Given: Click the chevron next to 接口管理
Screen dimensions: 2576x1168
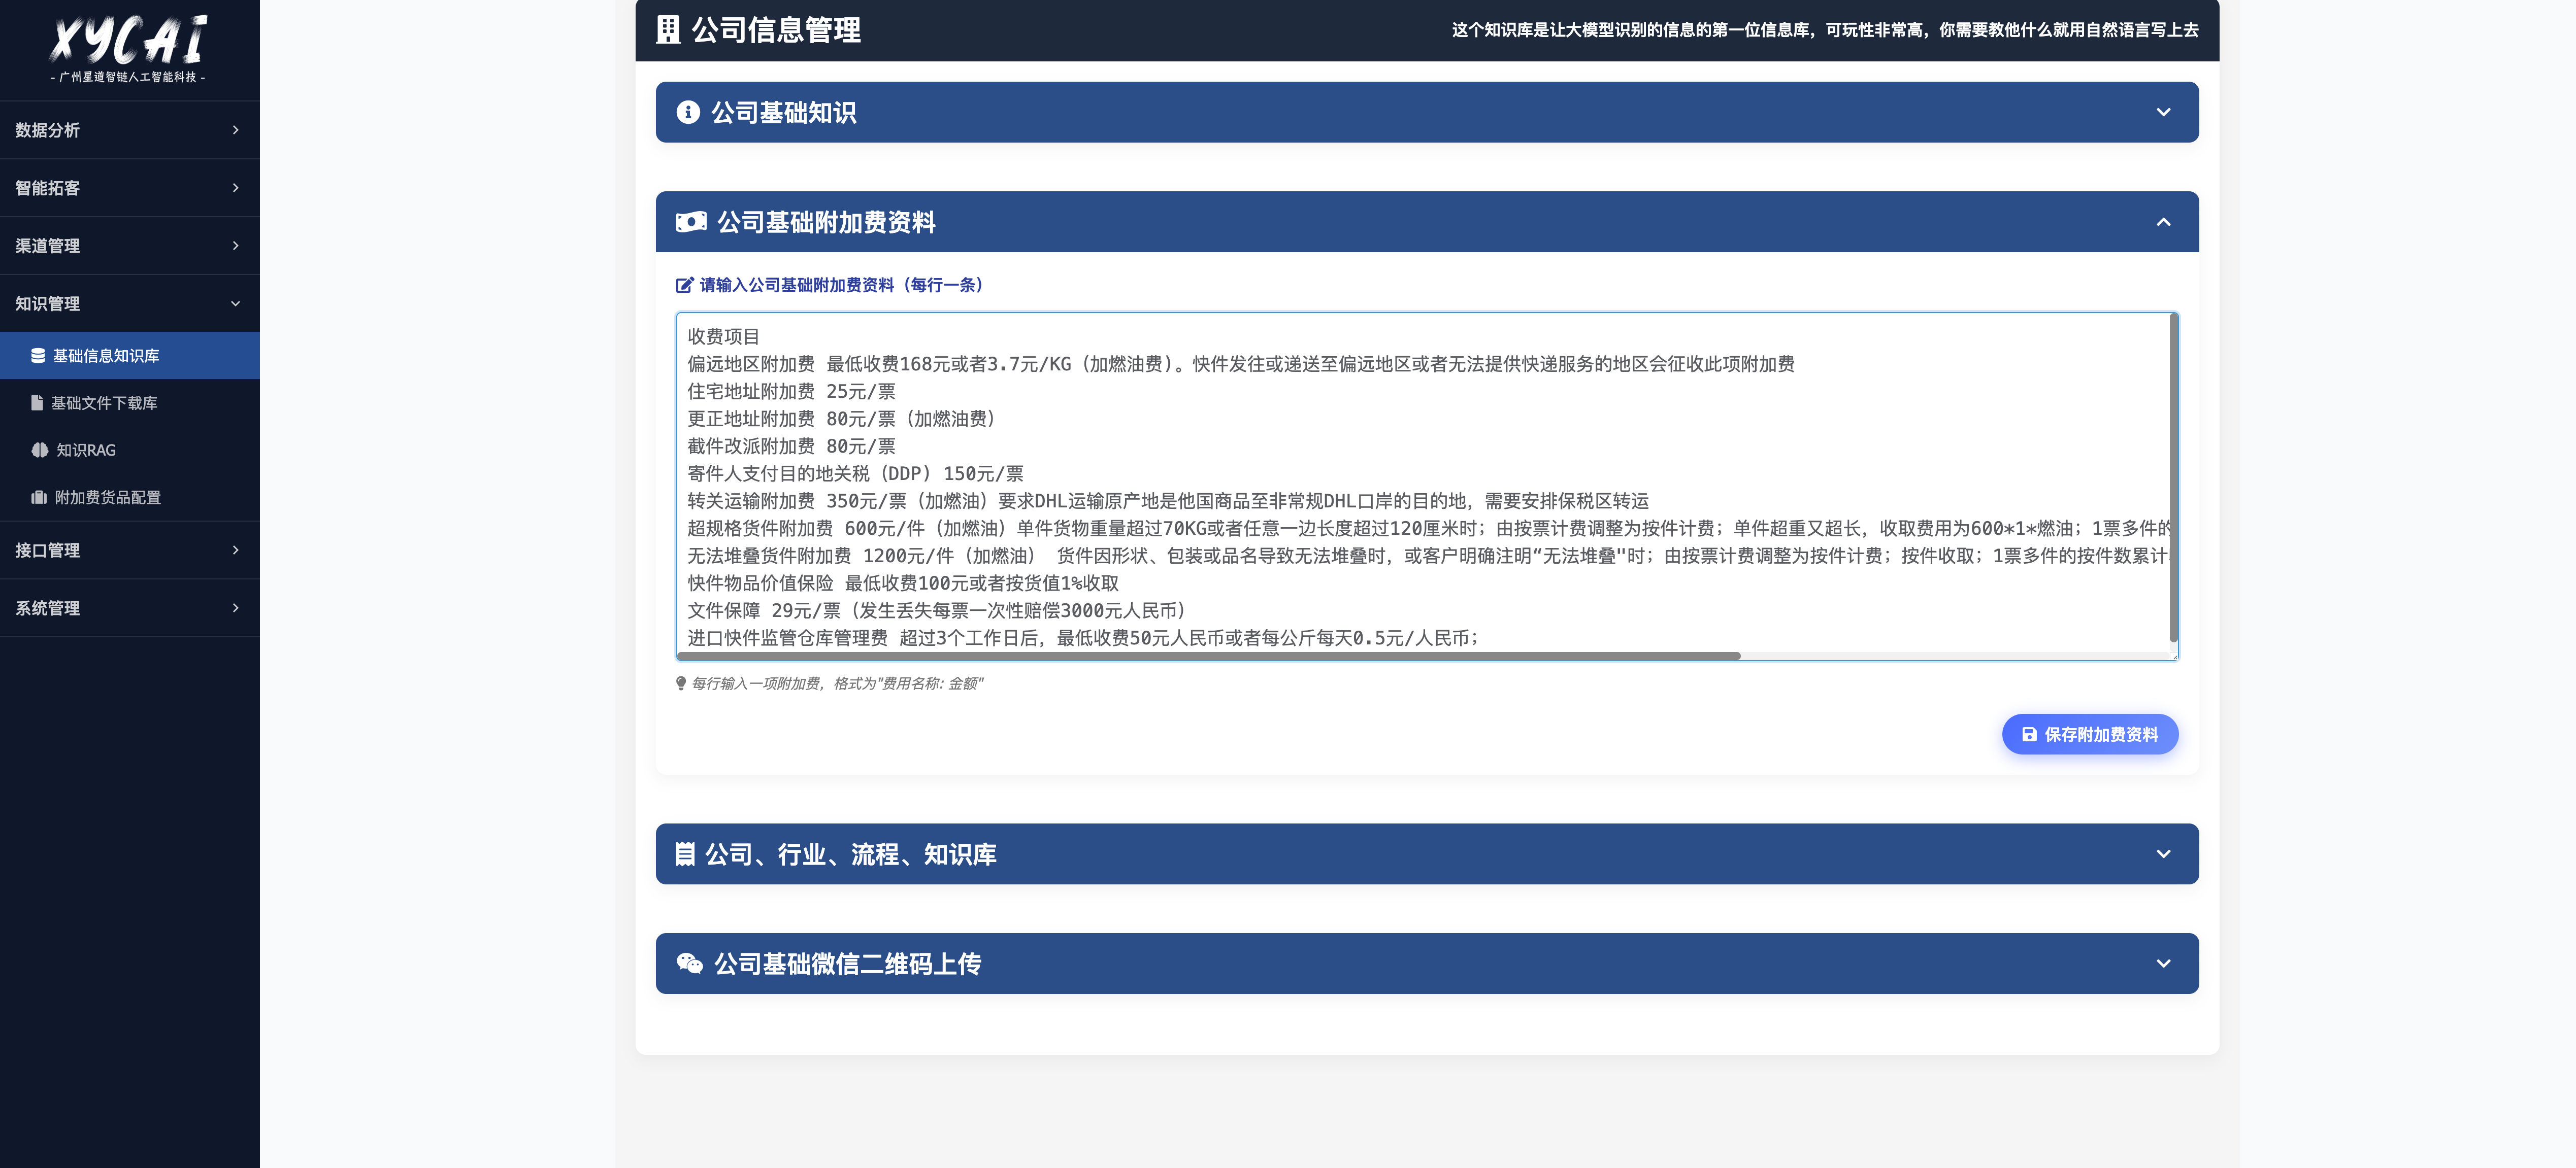Looking at the screenshot, I should pos(236,551).
